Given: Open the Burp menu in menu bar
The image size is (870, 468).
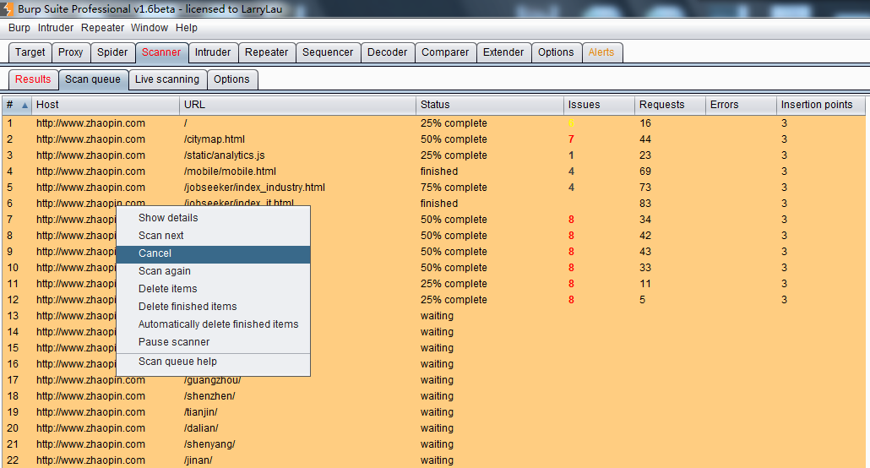Looking at the screenshot, I should tap(19, 28).
